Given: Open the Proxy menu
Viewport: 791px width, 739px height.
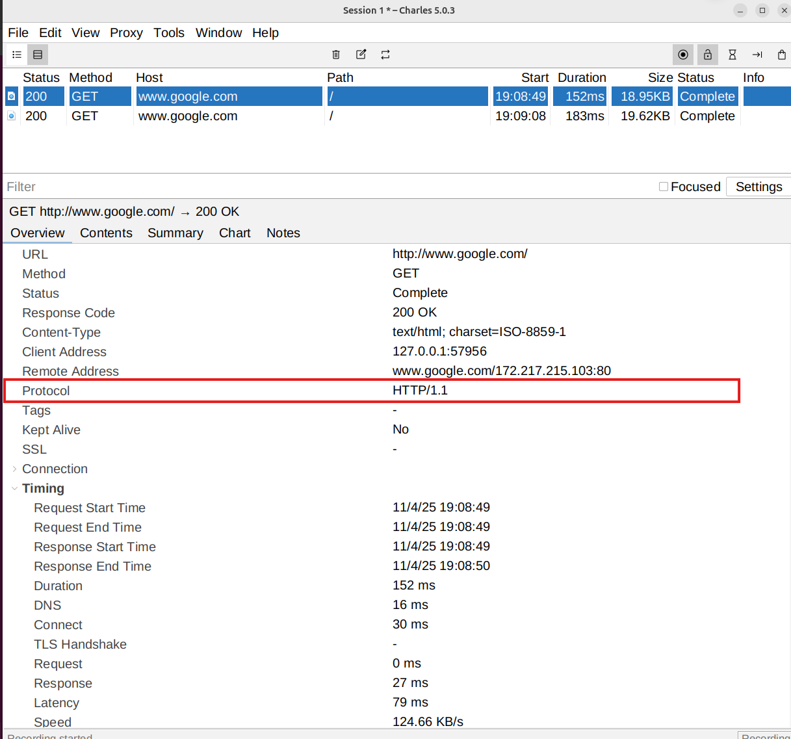Looking at the screenshot, I should click(x=126, y=32).
